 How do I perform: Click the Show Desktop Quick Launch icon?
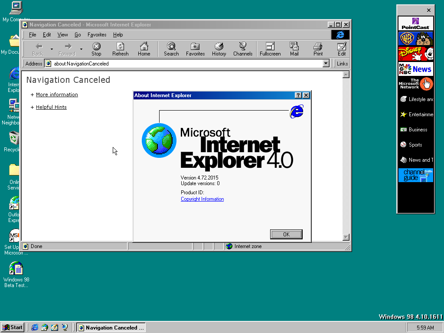click(55, 328)
